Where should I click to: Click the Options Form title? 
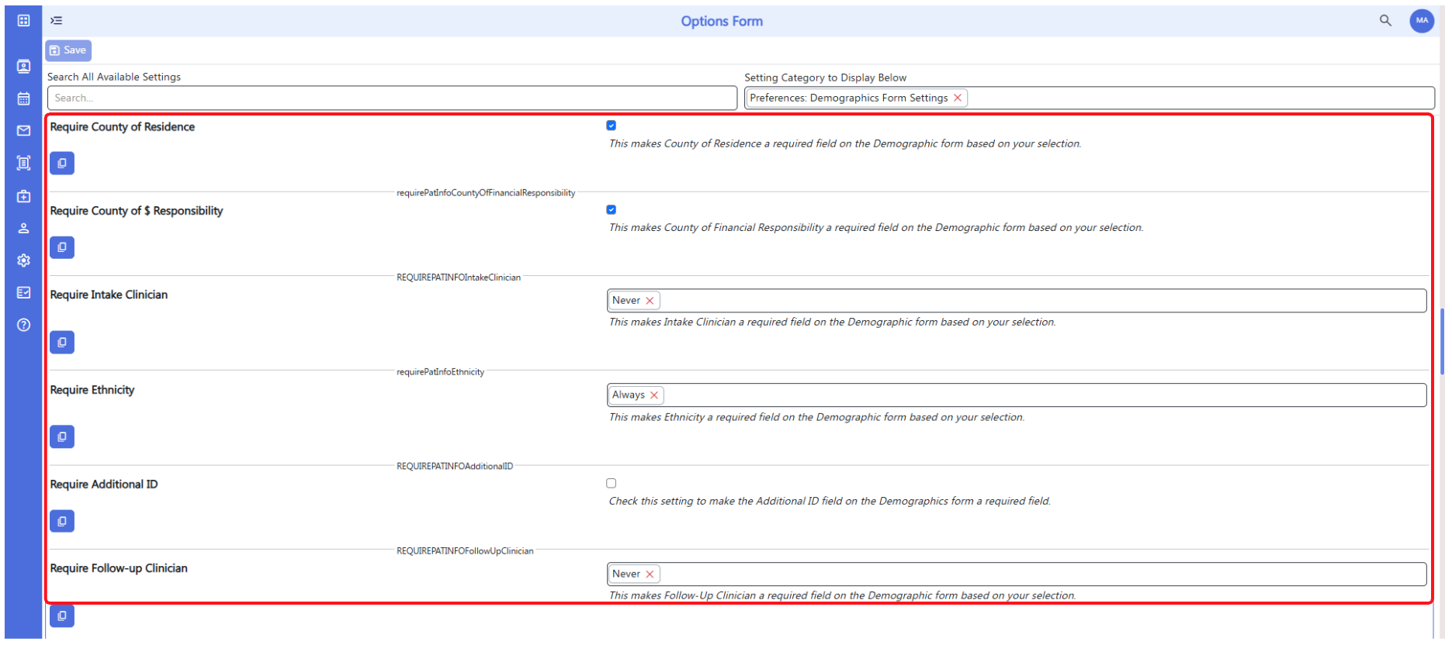click(x=722, y=22)
